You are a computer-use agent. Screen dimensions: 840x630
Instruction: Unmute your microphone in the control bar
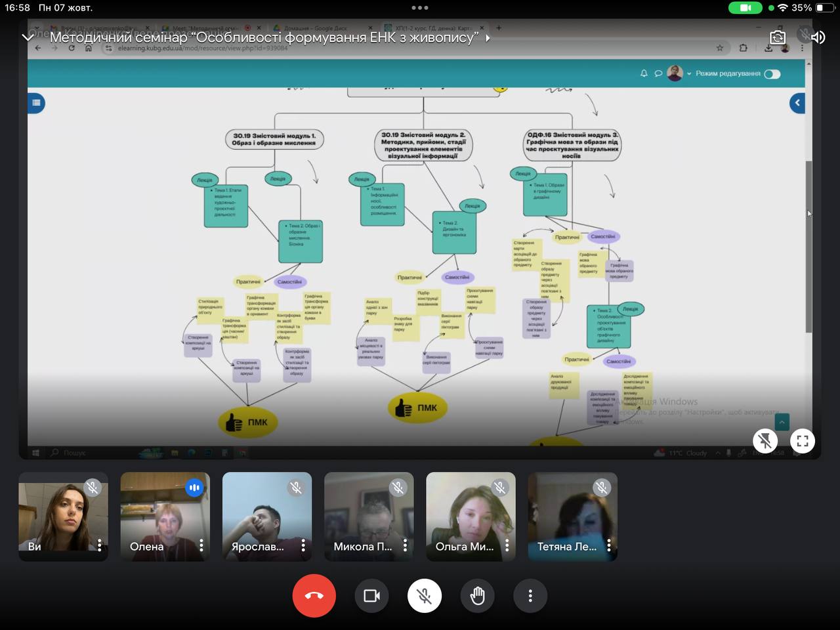point(425,596)
